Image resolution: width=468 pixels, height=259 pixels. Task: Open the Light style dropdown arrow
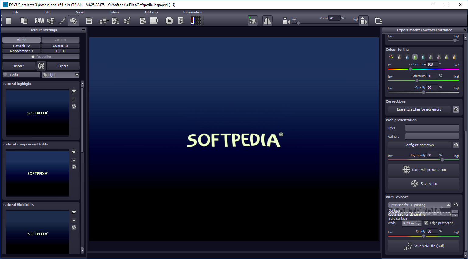point(77,75)
